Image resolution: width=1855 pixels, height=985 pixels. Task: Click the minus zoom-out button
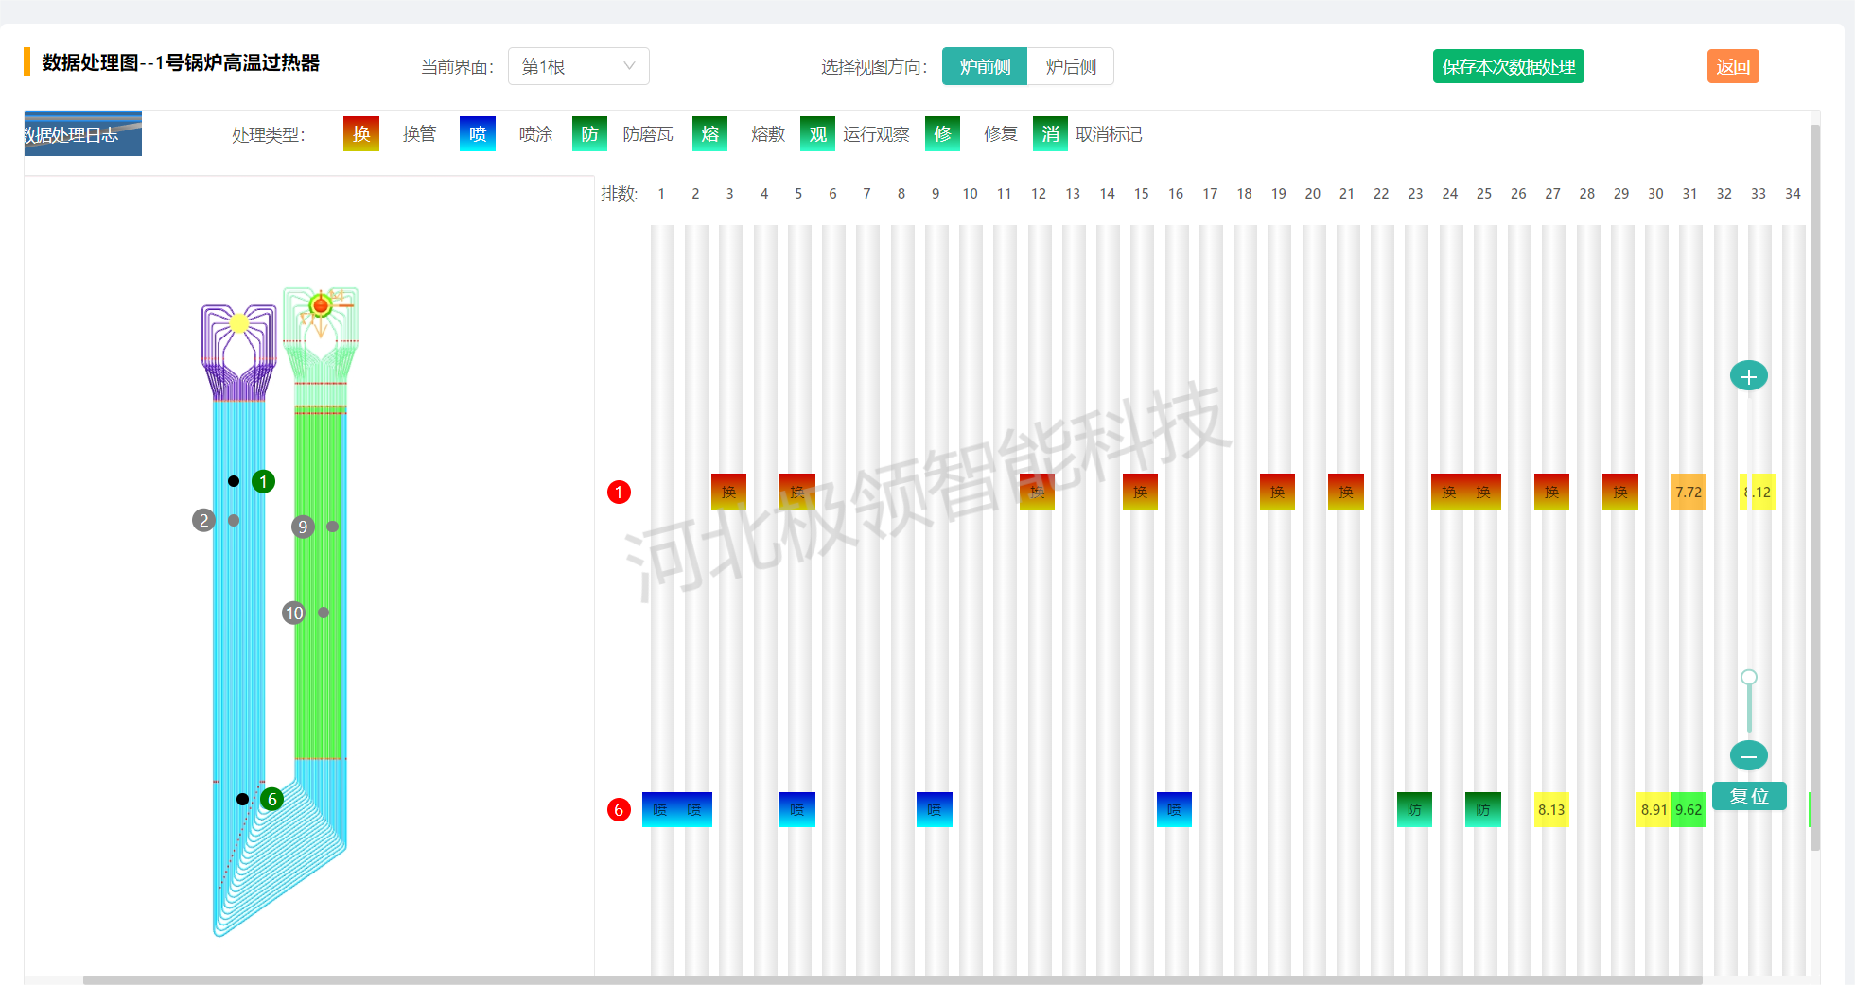pyautogui.click(x=1748, y=756)
